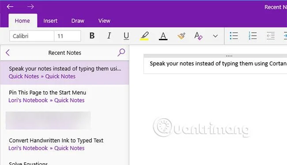
Task: Insert a bulleted list
Action: (234, 36)
